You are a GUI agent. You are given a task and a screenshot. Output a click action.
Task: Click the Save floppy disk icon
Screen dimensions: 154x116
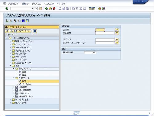pyautogui.click(x=41, y=9)
